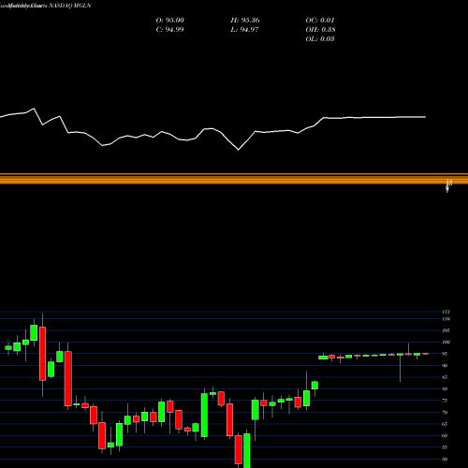Click the OC: 0.01 readout
The width and height of the screenshot is (468, 468).
pos(320,21)
